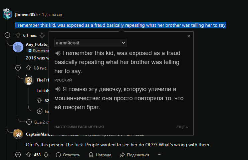Play audio for the Russian translation
Viewport: 248px width, 160px height.
point(58,90)
